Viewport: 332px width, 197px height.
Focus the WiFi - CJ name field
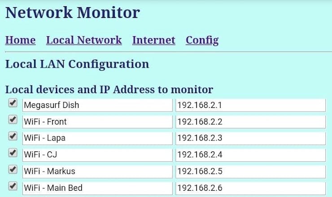(x=97, y=155)
